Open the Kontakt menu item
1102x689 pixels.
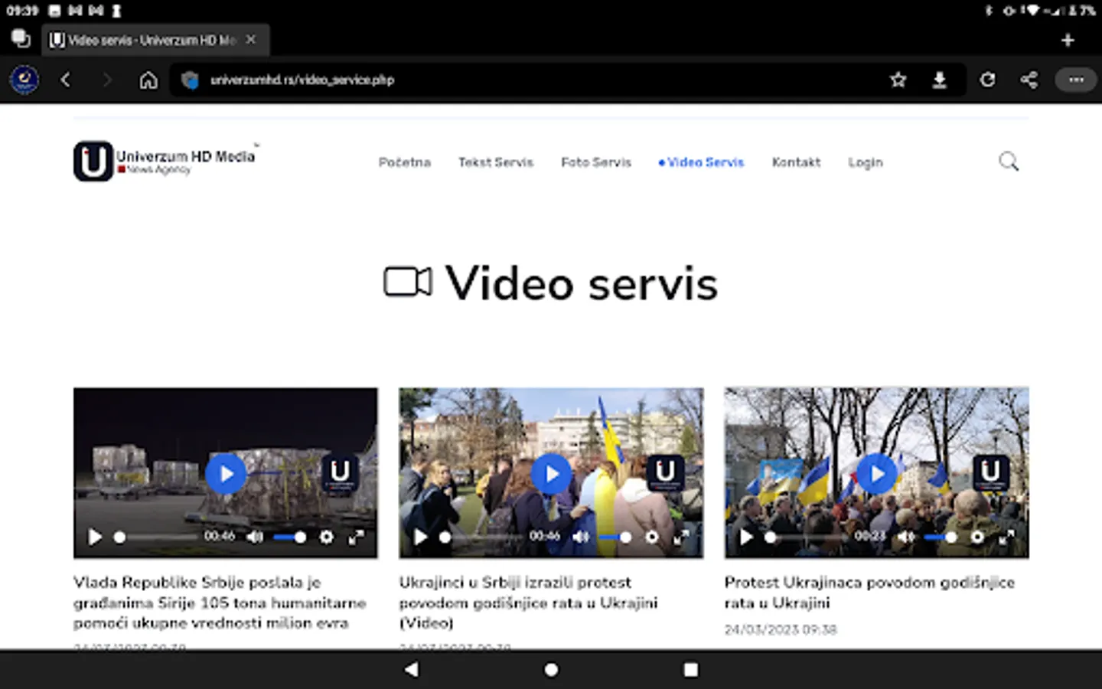[796, 162]
